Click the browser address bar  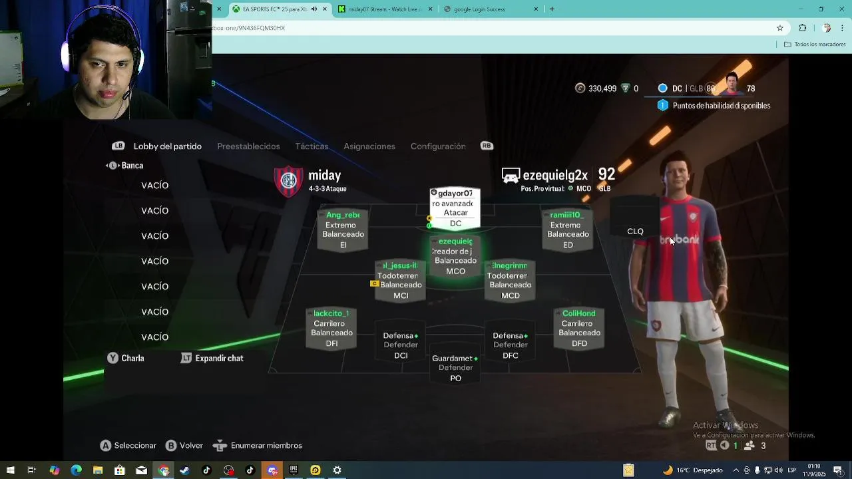(493, 28)
